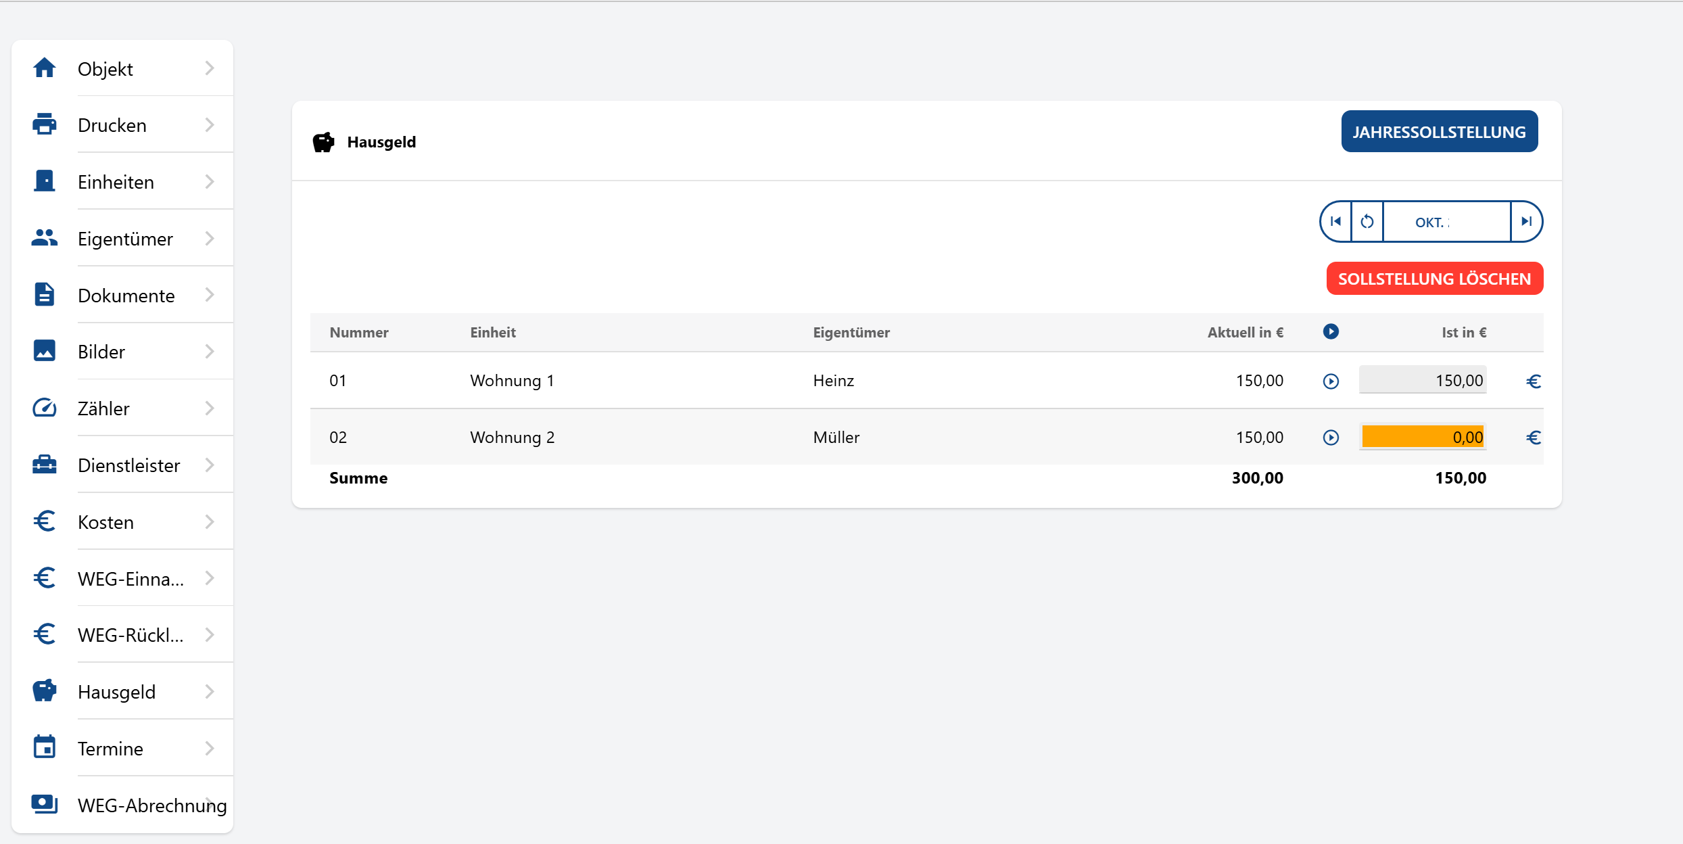1683x844 pixels.
Task: Open the OKT. month selector field
Action: (x=1447, y=221)
